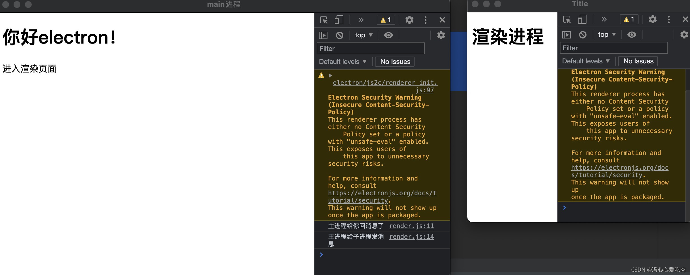690x275 pixels.
Task: Toggle device toolbar in Title window DevTools
Action: pyautogui.click(x=582, y=19)
